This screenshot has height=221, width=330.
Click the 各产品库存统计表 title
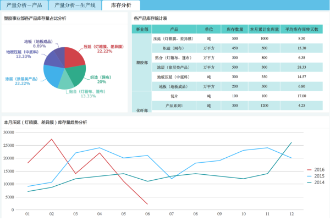pos(151,19)
